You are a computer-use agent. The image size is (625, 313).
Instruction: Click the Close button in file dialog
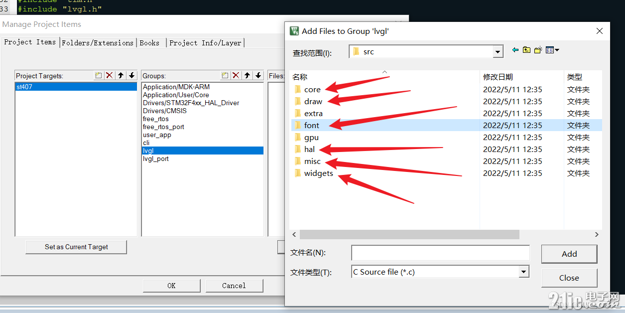pyautogui.click(x=569, y=278)
